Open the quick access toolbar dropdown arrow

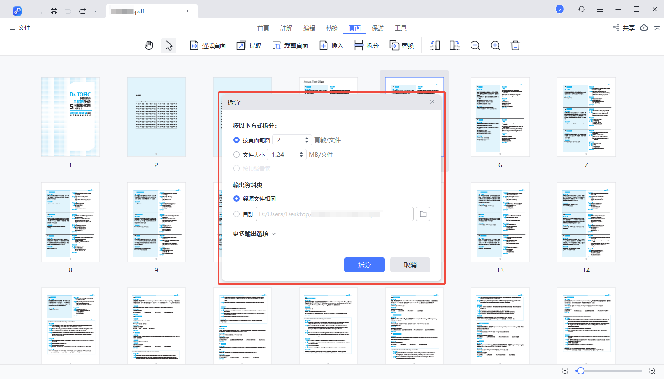point(95,11)
